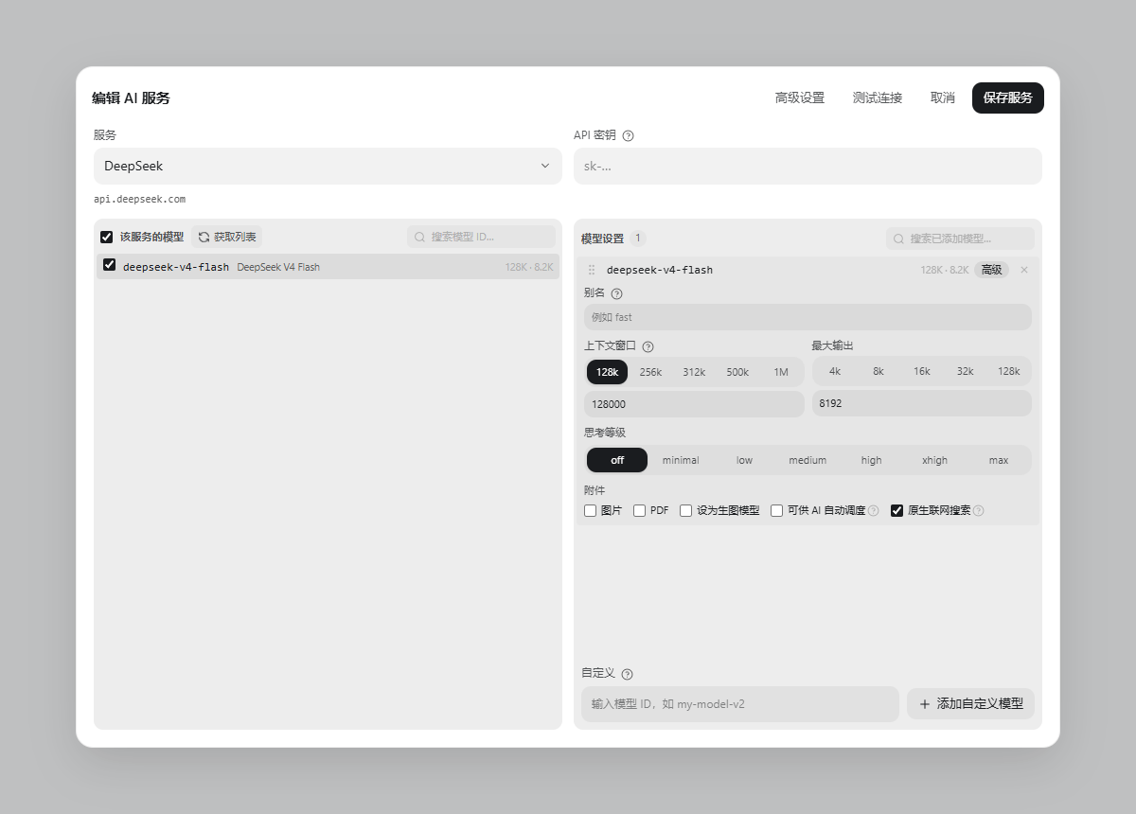Uncheck 原生联网搜索 option
The width and height of the screenshot is (1136, 814).
[x=897, y=510]
